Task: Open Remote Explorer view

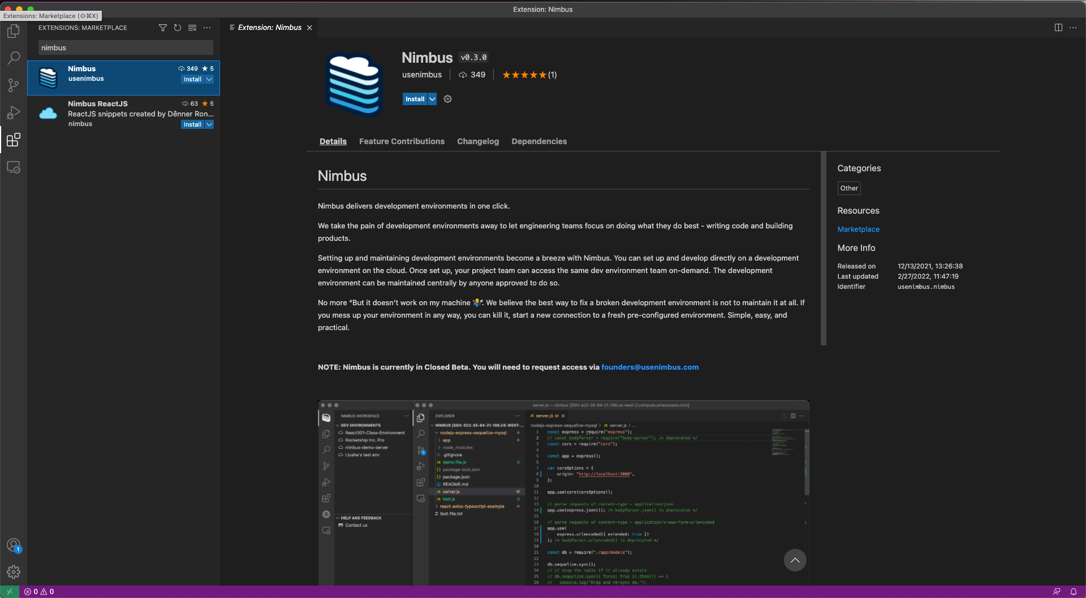Action: [14, 167]
